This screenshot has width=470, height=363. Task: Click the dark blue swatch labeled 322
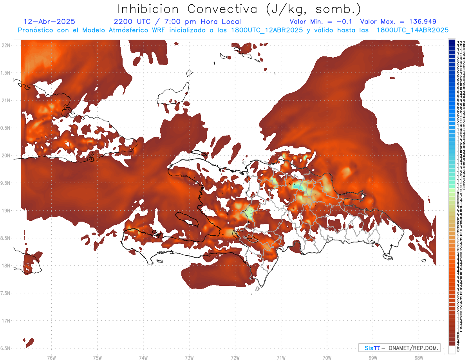pyautogui.click(x=452, y=42)
